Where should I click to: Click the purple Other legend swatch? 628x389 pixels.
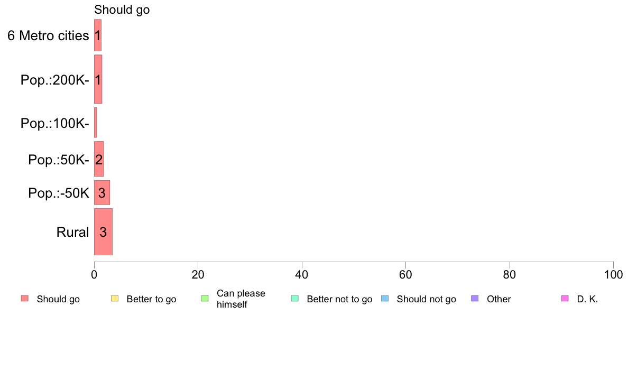475,299
